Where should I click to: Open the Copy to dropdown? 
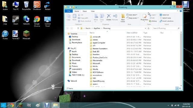[102, 18]
